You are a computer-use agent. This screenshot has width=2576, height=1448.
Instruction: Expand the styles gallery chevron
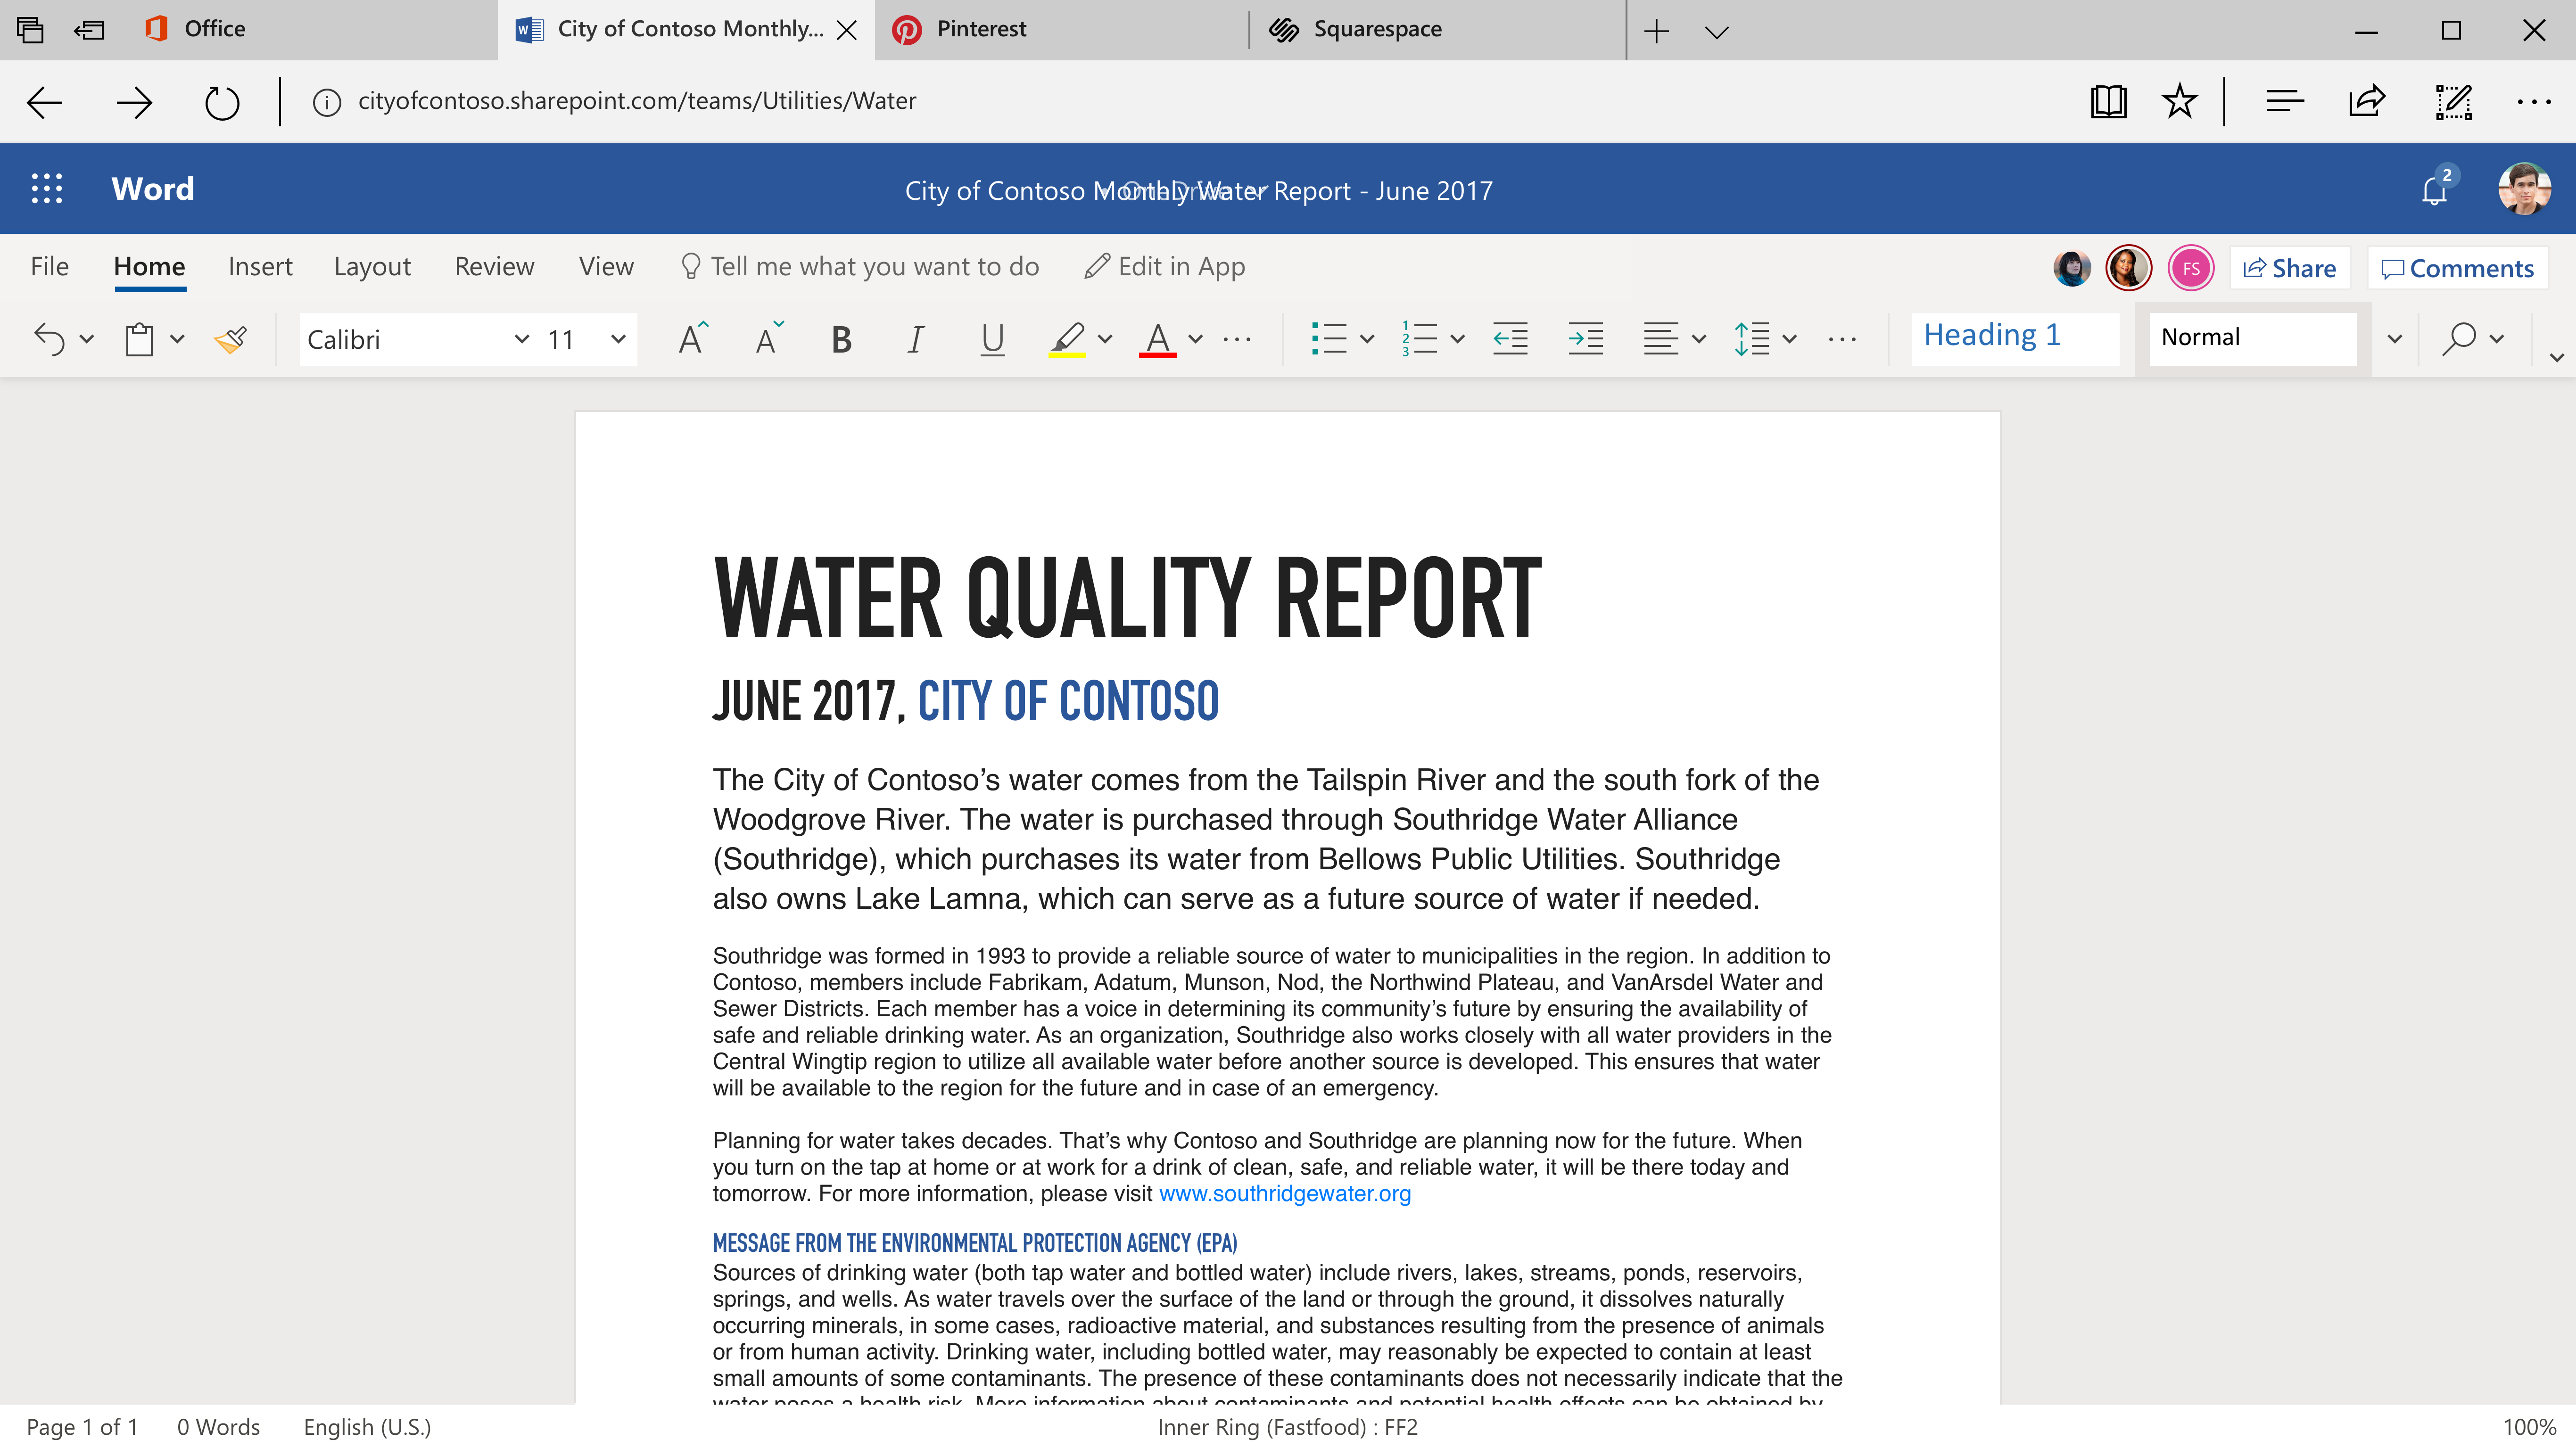(x=2394, y=339)
